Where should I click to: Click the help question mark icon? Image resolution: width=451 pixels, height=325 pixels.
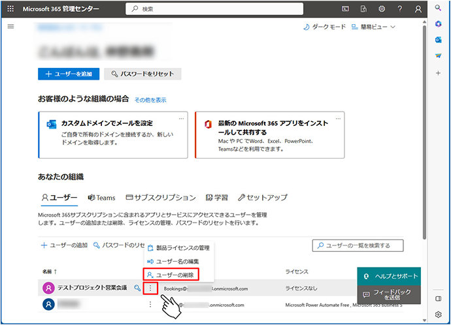(400, 9)
